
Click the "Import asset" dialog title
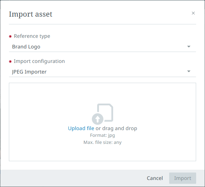[31, 14]
